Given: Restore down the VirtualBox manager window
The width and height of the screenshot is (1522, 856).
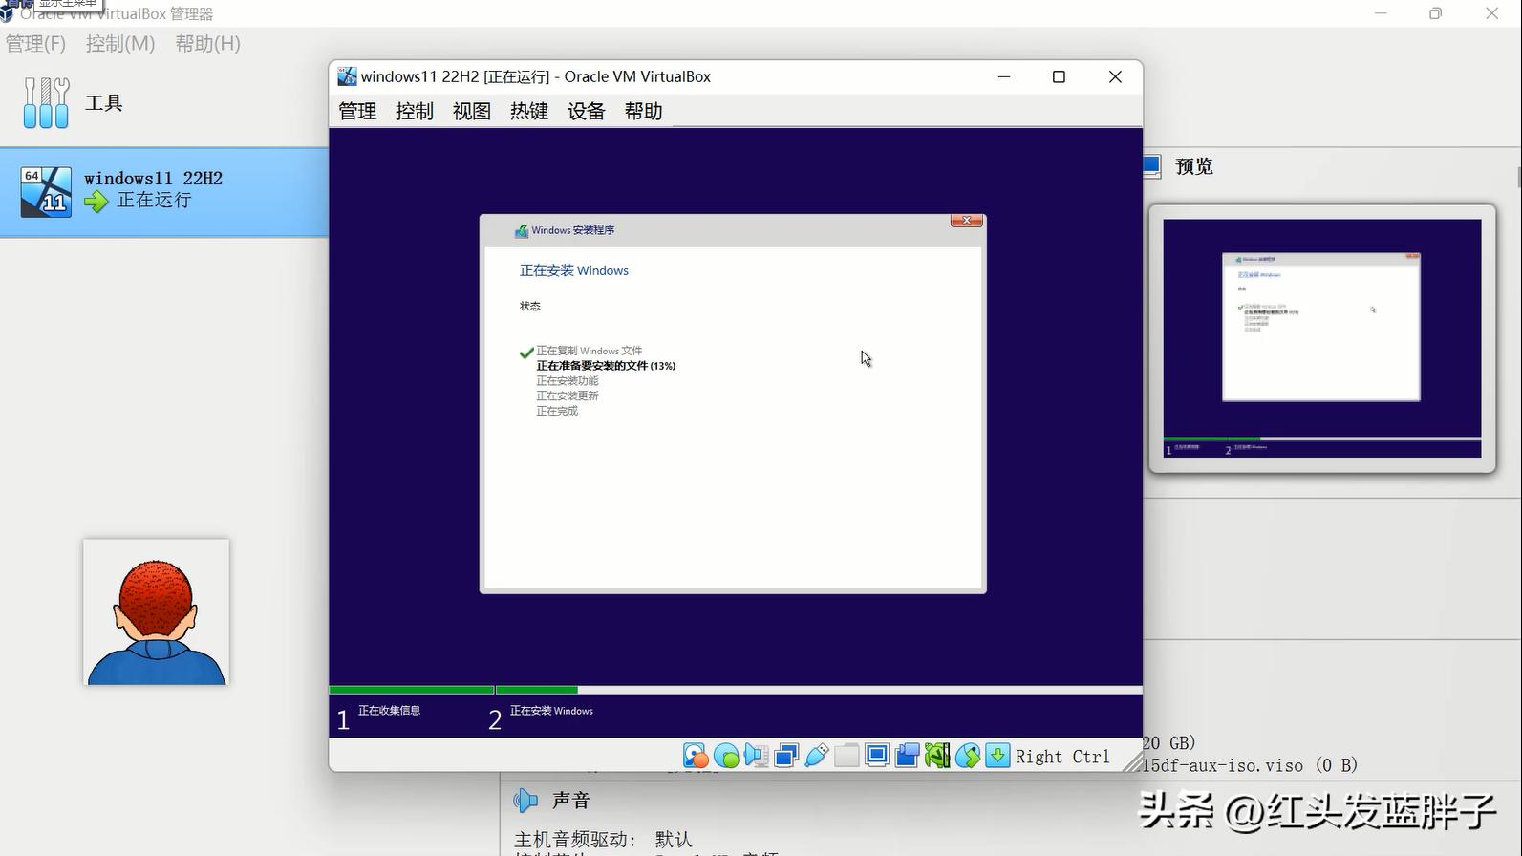Looking at the screenshot, I should click(x=1435, y=13).
